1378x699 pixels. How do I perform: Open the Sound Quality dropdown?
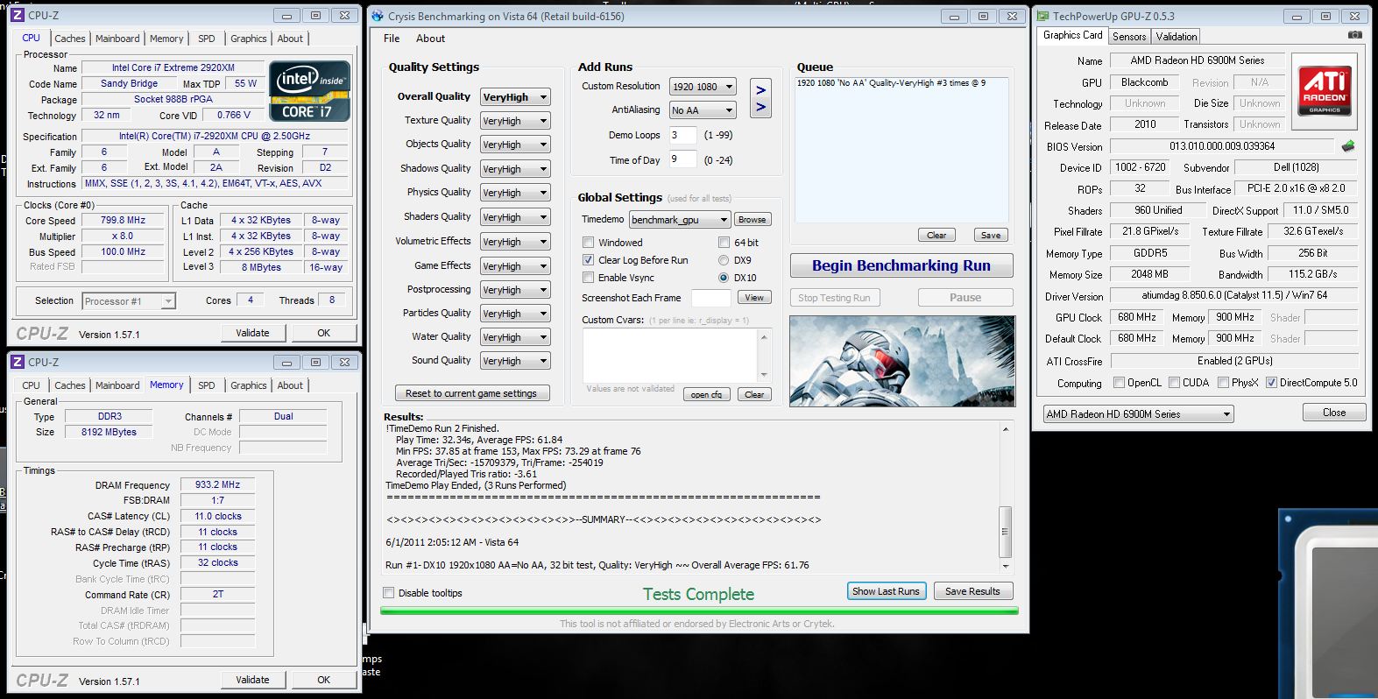tap(515, 361)
